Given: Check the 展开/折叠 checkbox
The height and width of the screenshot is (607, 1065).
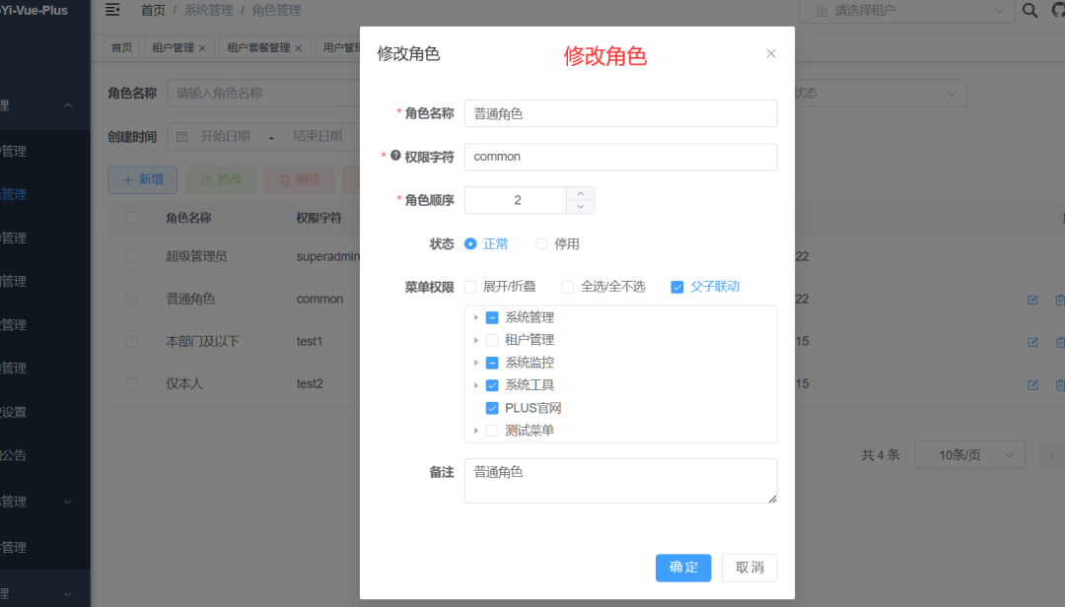Looking at the screenshot, I should (x=470, y=287).
